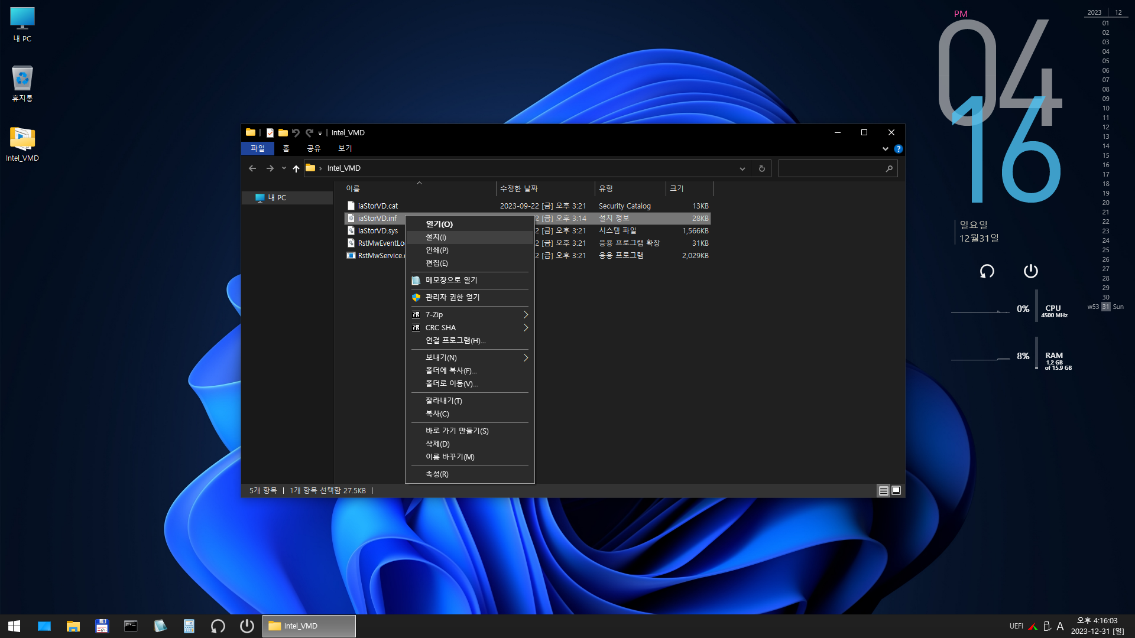Click the new folder icon in title bar
The image size is (1135, 638).
[x=283, y=133]
